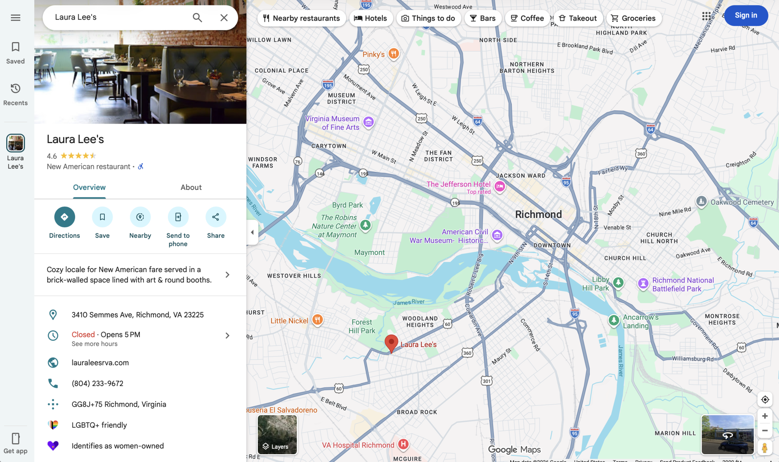The width and height of the screenshot is (779, 462).
Task: Click the Sign in button
Action: (746, 16)
